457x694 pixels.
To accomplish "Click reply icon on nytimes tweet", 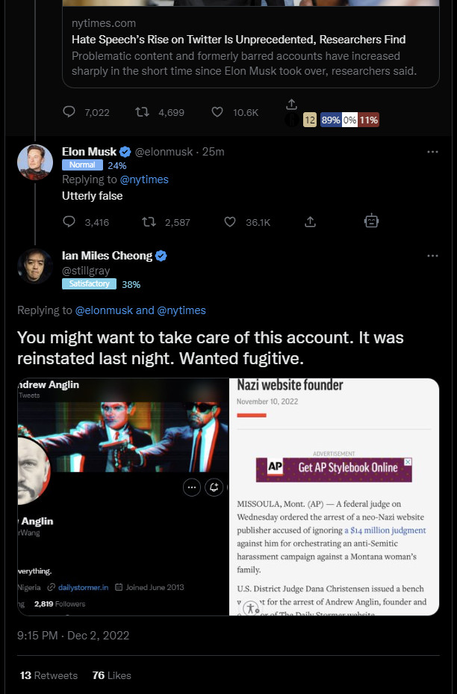I will (x=69, y=111).
